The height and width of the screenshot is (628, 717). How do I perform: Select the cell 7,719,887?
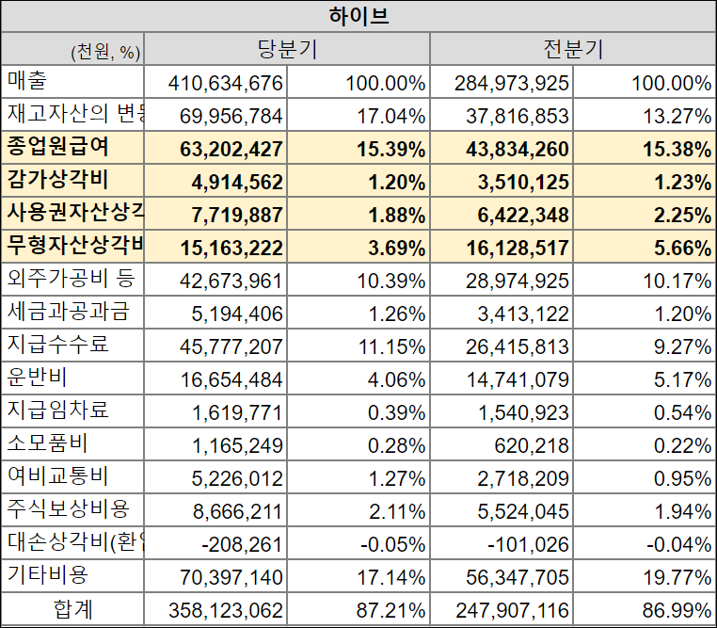coord(215,213)
